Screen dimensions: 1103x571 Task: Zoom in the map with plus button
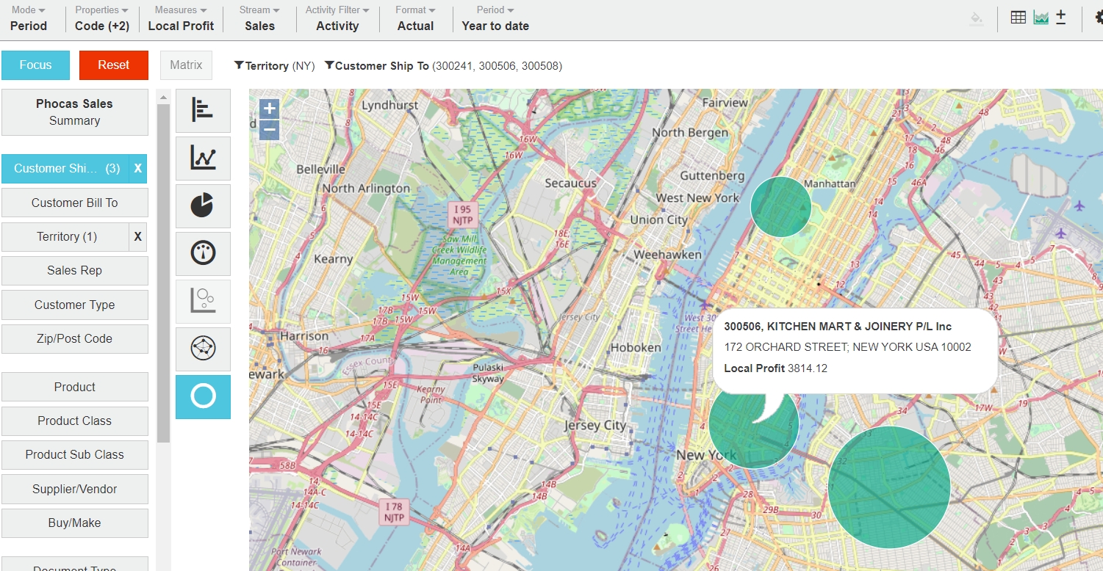pos(270,109)
